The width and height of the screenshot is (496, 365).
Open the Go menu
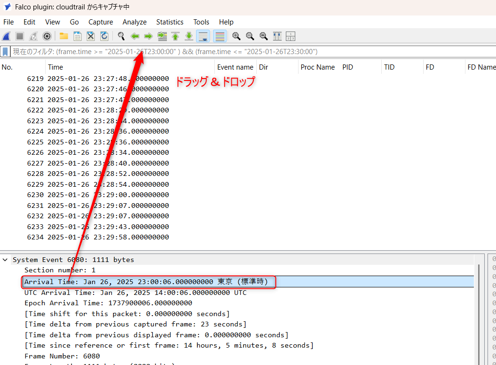click(x=74, y=22)
